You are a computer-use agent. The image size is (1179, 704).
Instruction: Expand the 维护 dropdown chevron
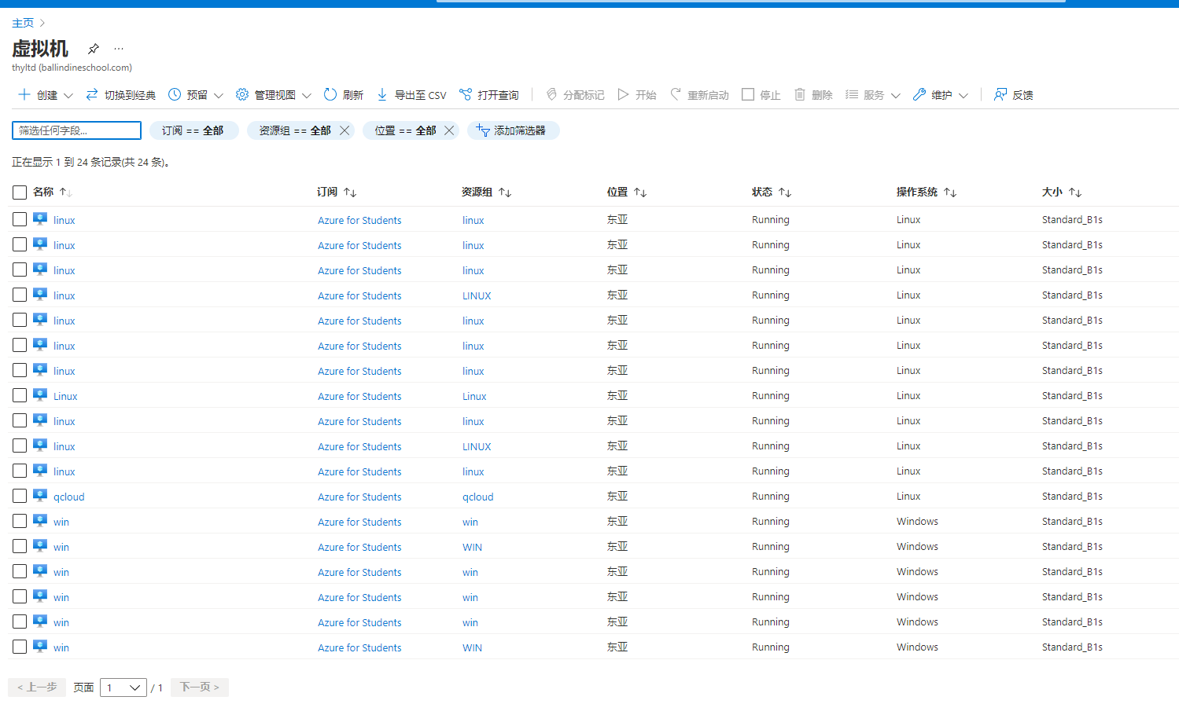[963, 95]
